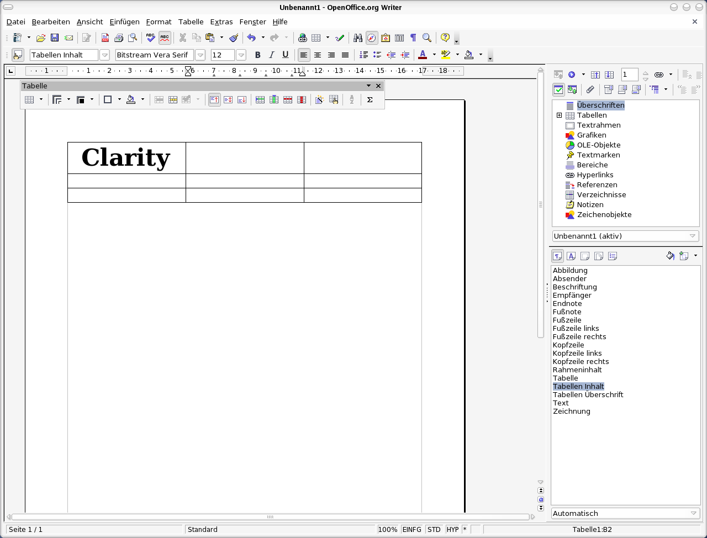The image size is (707, 538).
Task: Insert row in the Tabelle toolbar
Action: pos(260,100)
